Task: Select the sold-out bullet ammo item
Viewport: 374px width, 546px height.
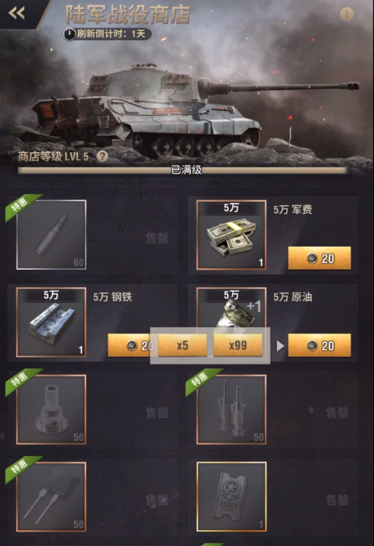Action: coord(51,234)
